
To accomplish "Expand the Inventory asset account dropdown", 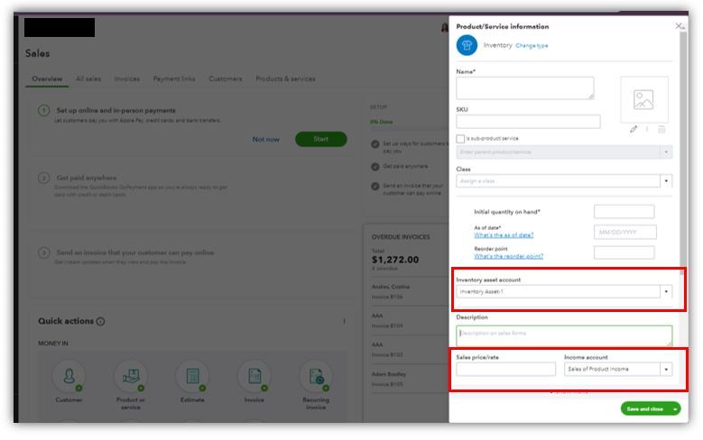I will 666,292.
